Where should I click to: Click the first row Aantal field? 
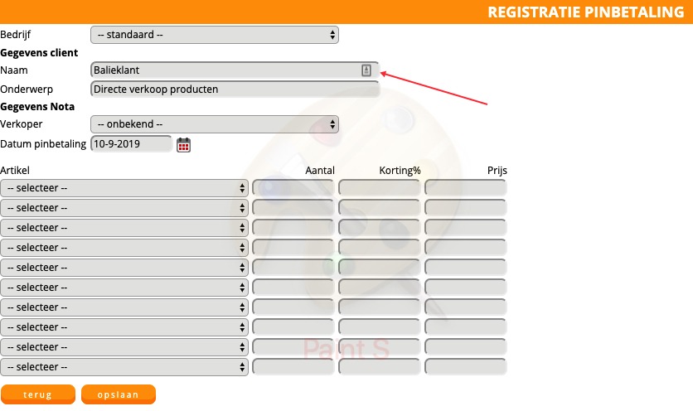(293, 188)
